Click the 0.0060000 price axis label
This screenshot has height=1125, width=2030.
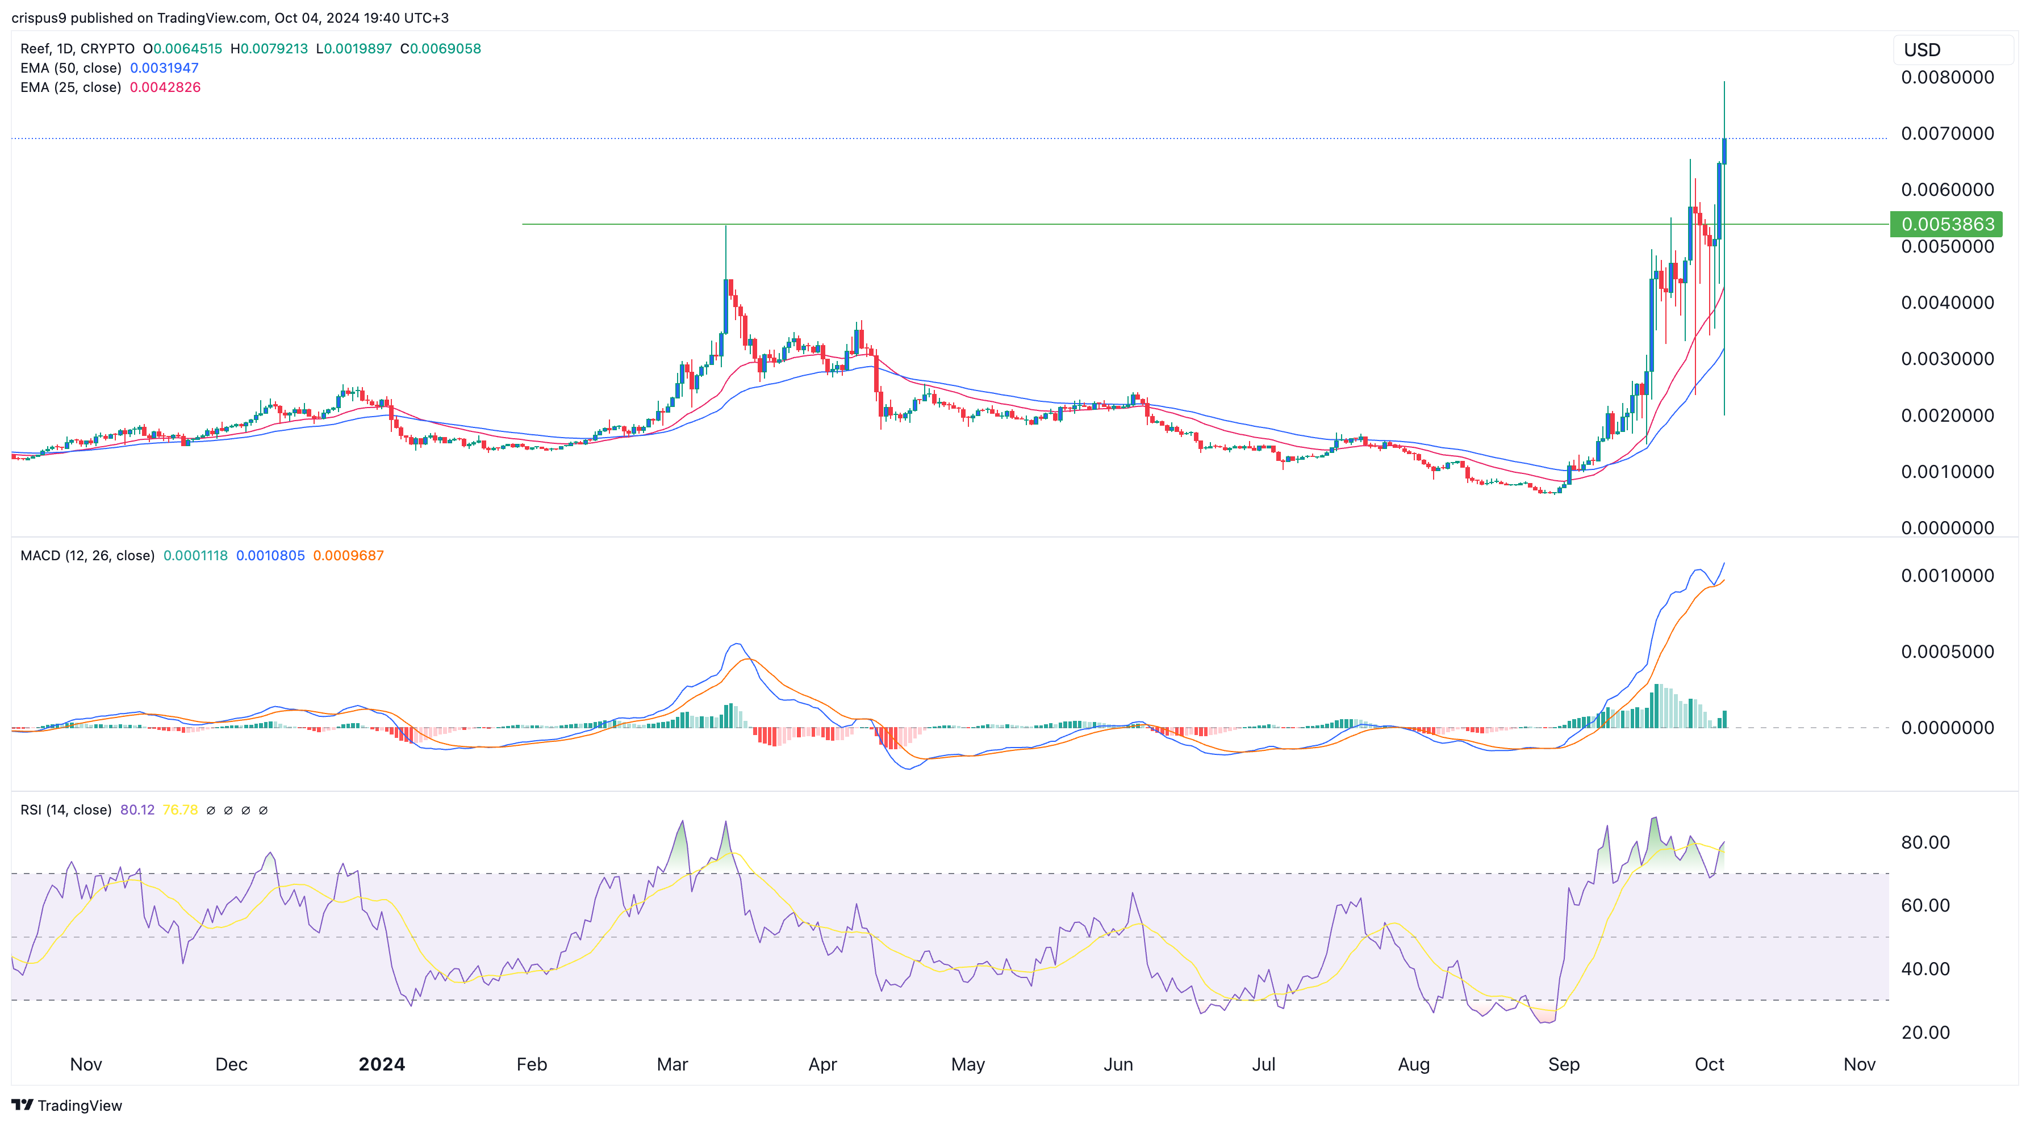(1947, 190)
